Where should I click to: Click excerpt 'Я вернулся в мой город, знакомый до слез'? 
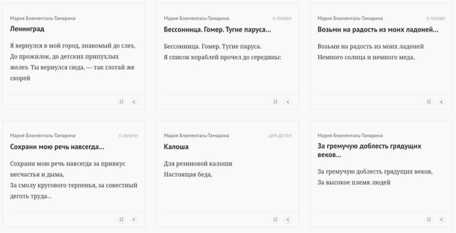pos(72,46)
